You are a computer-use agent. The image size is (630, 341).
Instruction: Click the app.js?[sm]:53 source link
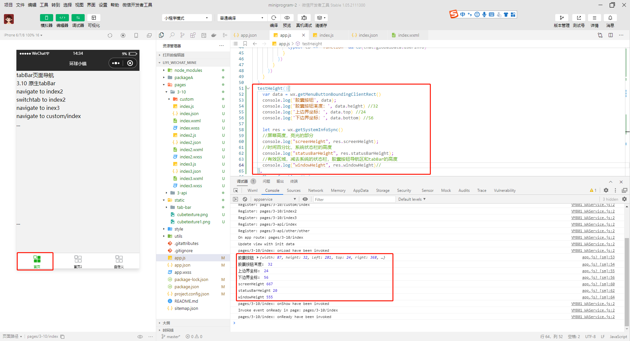click(x=598, y=258)
